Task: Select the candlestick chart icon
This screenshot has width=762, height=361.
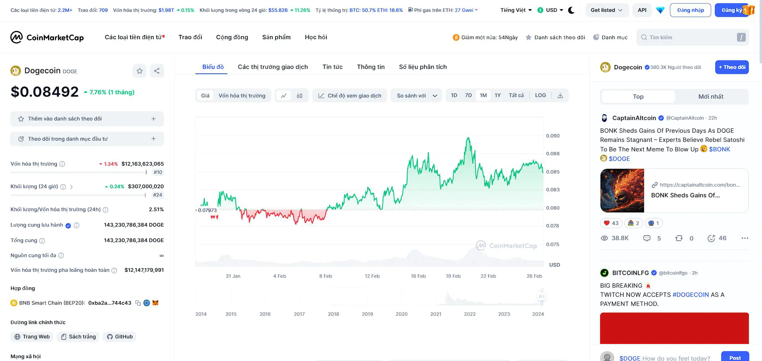Action: pos(300,96)
